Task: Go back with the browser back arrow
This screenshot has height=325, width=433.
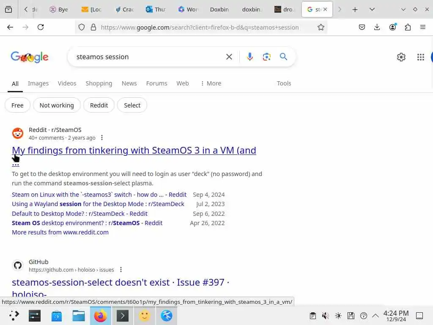Action: (x=10, y=27)
